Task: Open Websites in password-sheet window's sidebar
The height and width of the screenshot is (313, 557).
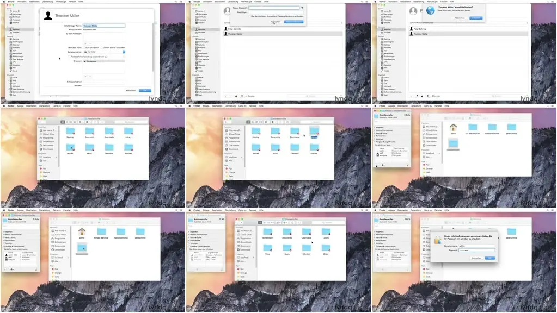Action: 201,65
